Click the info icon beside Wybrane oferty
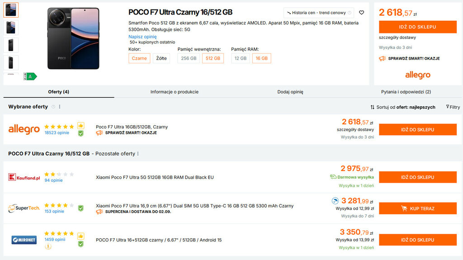 point(53,107)
